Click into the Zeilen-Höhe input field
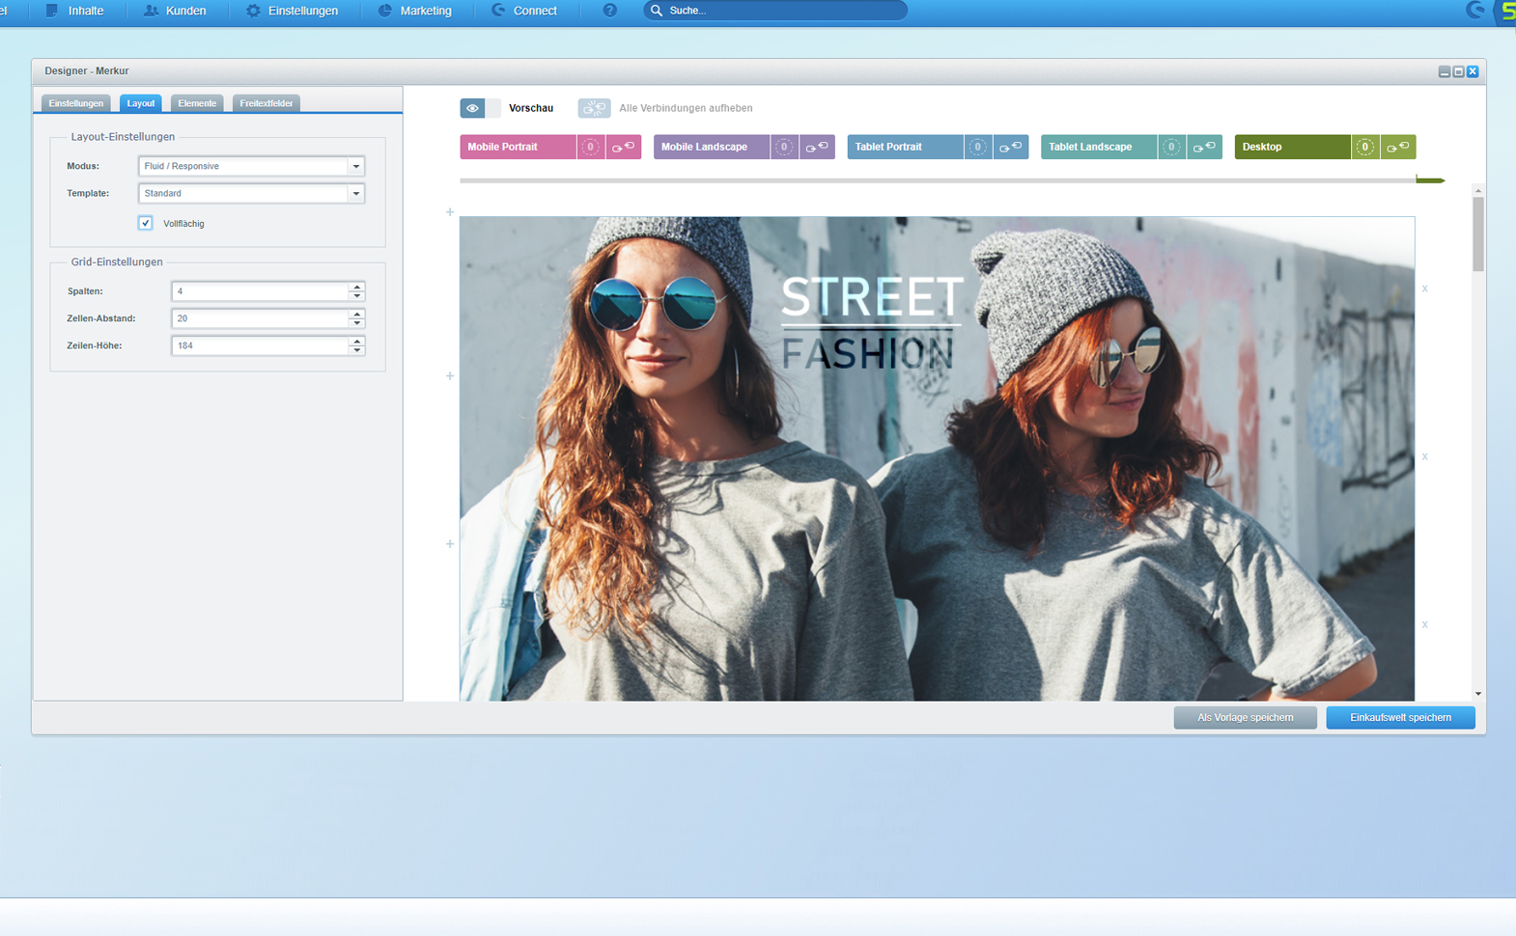Screen dimensions: 1516x936 pyautogui.click(x=259, y=345)
